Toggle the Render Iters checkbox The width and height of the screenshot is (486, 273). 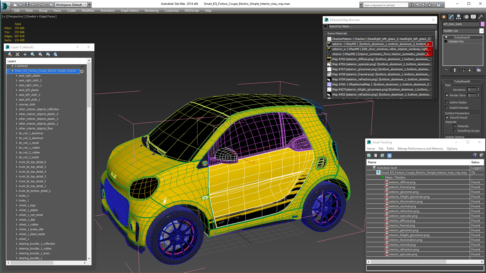pyautogui.click(x=447, y=95)
